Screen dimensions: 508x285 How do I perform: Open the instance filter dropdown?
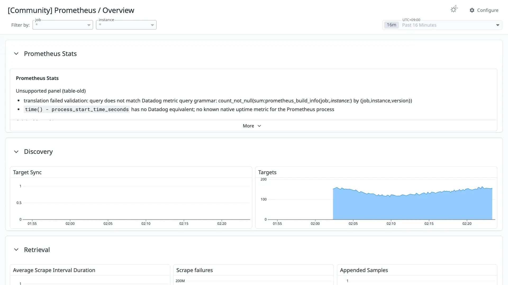tap(126, 25)
